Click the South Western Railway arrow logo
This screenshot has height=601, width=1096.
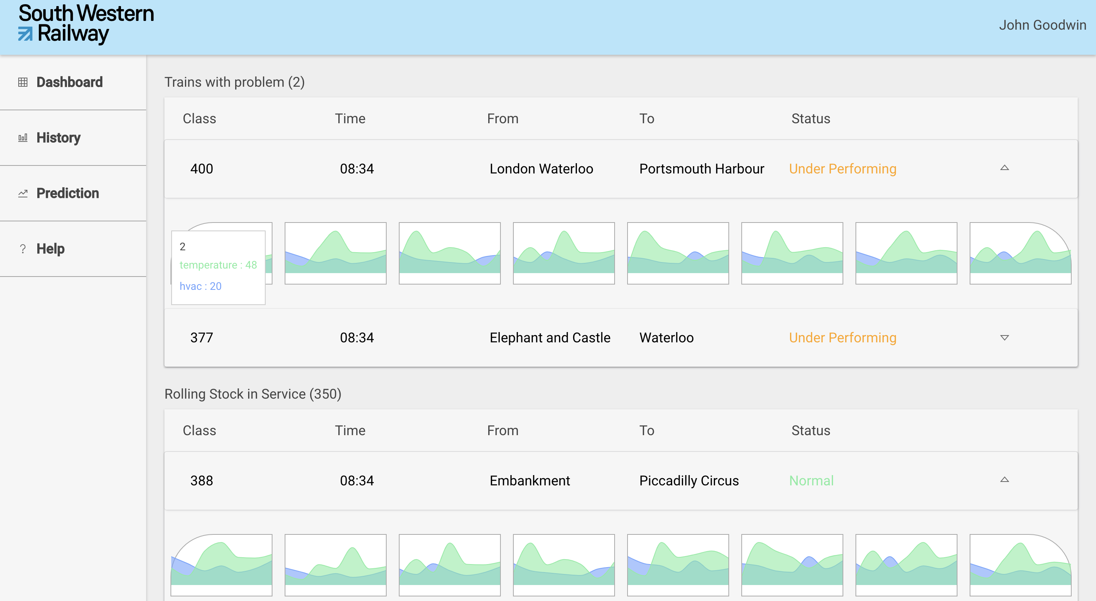(x=25, y=34)
